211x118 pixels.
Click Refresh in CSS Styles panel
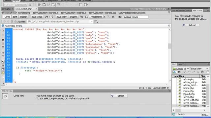191,25
